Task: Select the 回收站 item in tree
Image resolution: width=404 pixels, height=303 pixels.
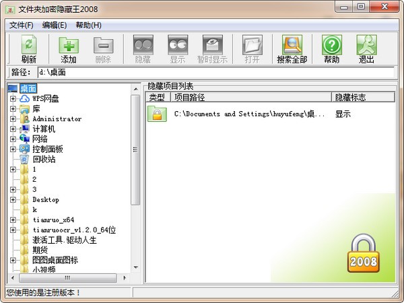Action: click(44, 160)
